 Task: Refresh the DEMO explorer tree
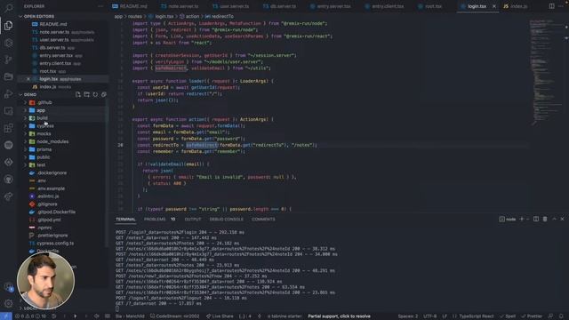(x=95, y=94)
